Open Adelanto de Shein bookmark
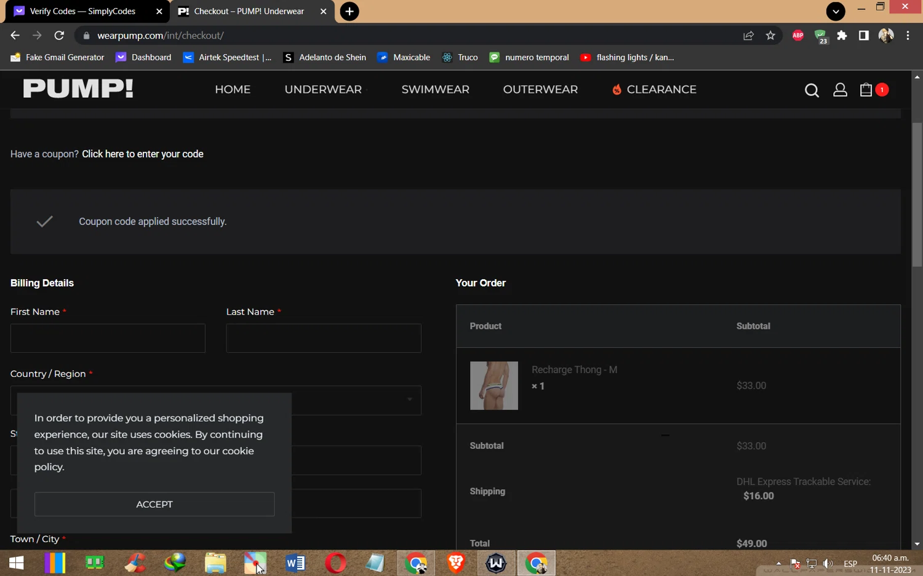923x576 pixels. coord(325,57)
